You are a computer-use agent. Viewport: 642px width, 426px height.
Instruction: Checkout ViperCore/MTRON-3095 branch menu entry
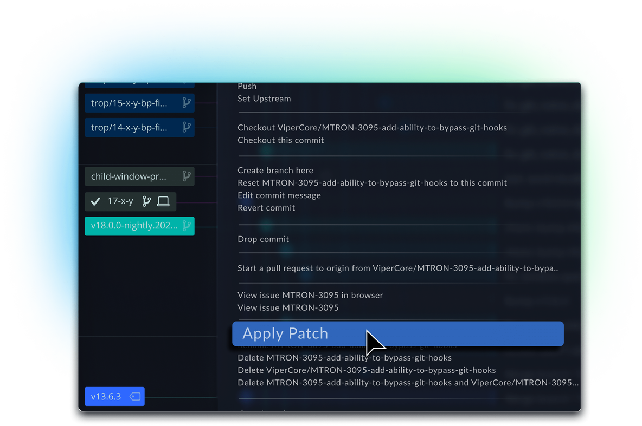[x=372, y=128]
